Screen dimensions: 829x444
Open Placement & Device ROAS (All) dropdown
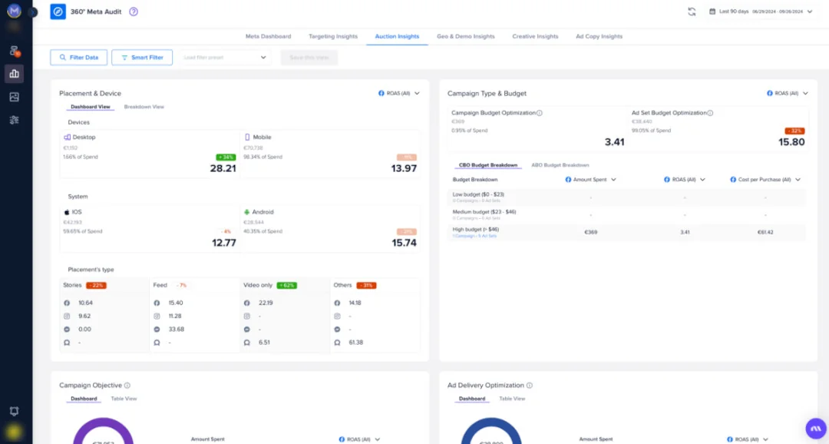pos(399,93)
